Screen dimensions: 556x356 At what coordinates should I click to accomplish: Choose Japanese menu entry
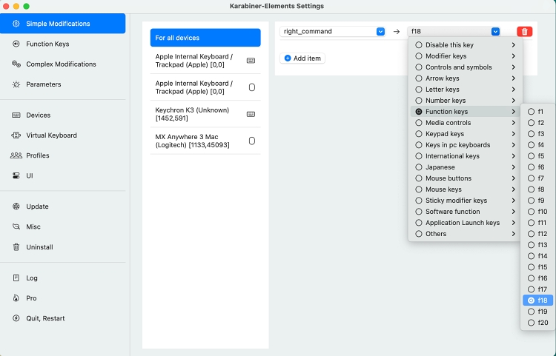coord(465,167)
